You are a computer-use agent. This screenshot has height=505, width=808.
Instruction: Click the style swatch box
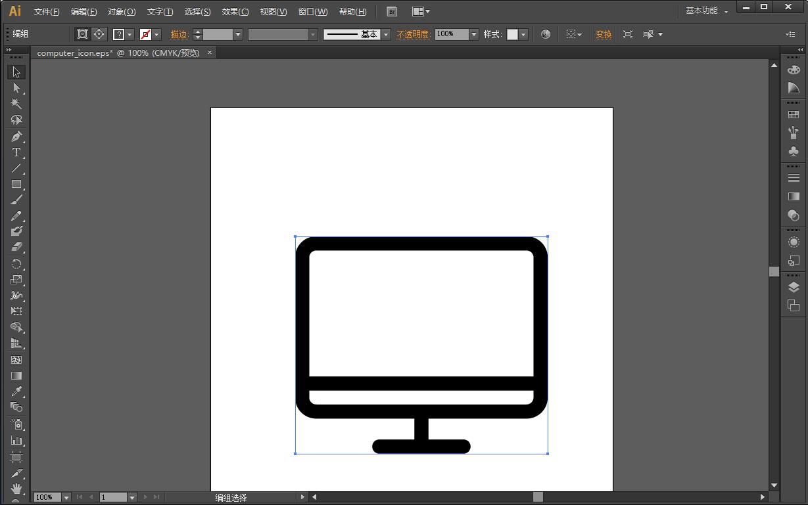coord(512,34)
